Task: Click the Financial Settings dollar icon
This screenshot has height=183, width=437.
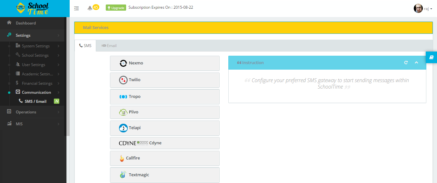Action: tap(17, 83)
